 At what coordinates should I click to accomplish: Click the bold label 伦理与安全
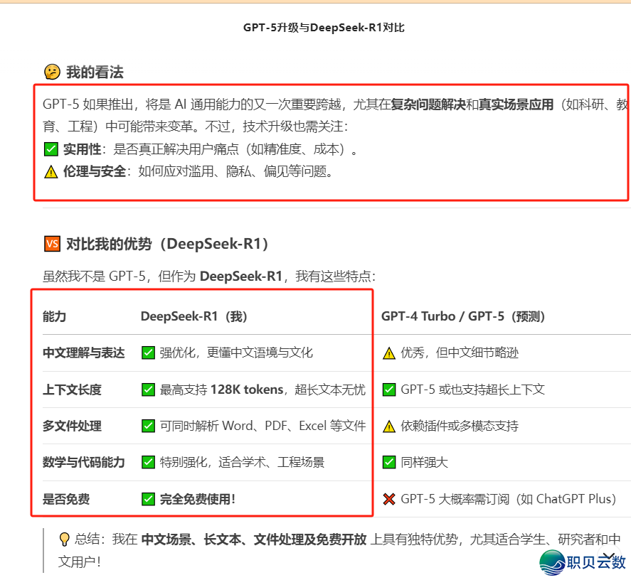[x=95, y=172]
